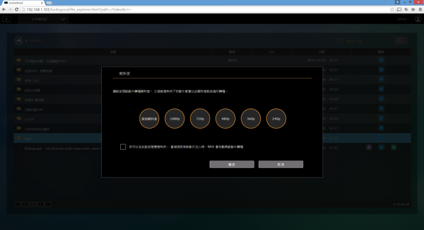Open a new browser tab

pyautogui.click(x=49, y=3)
